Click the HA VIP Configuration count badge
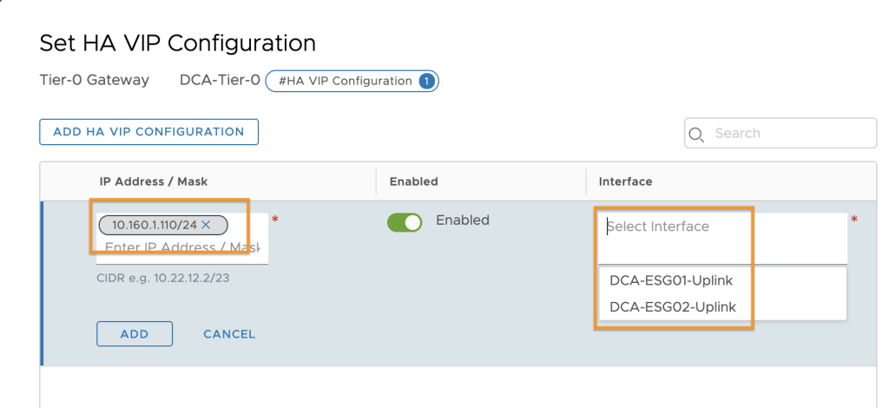This screenshot has width=889, height=408. 426,81
